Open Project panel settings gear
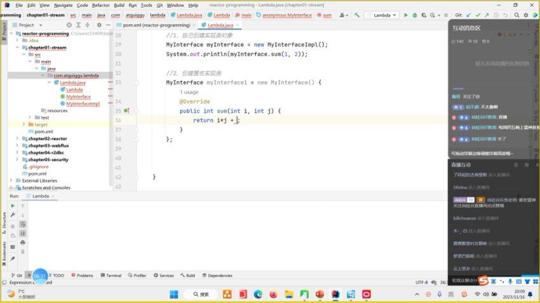The width and height of the screenshot is (540, 303). 99,25
